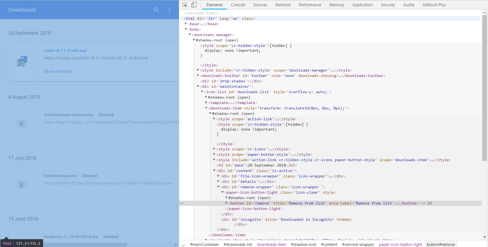Screen dimensions: 488x247
Task: Open the node-v8.11.4-x64.msi download link
Action: click(x=65, y=50)
